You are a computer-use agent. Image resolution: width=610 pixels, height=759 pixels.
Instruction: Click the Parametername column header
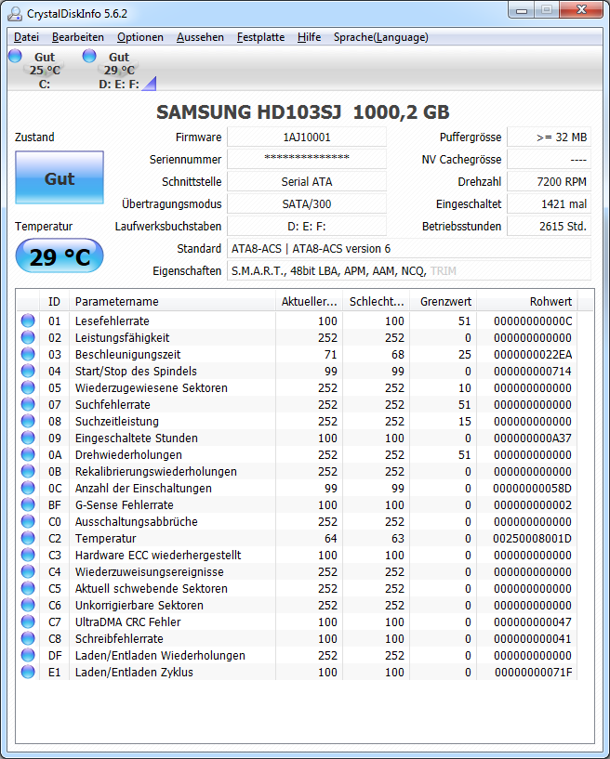click(x=172, y=301)
